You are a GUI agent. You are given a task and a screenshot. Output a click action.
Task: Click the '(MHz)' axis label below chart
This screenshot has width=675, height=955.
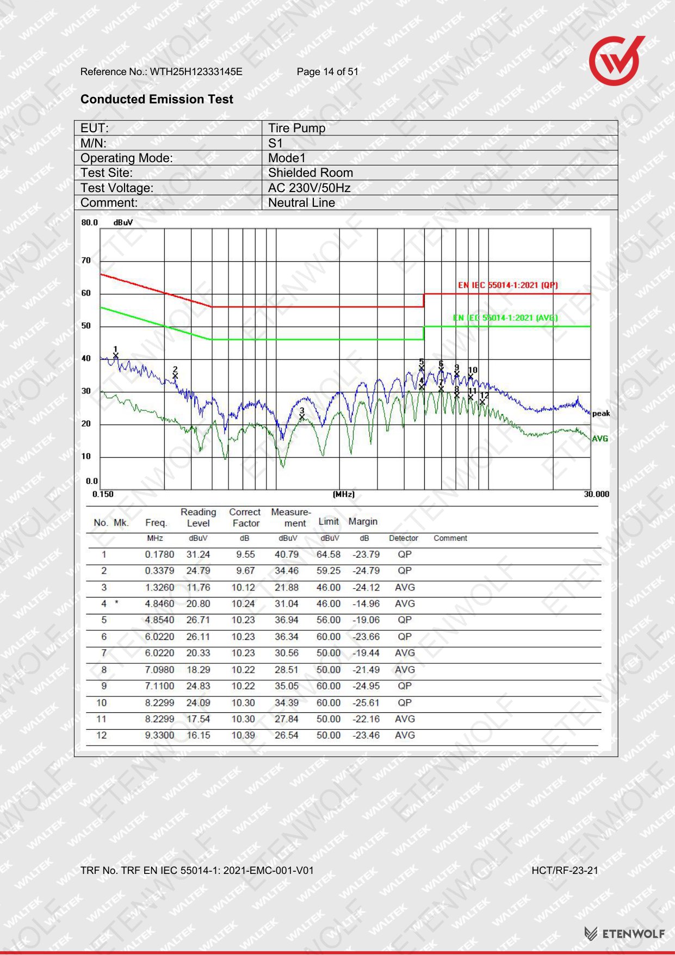343,494
